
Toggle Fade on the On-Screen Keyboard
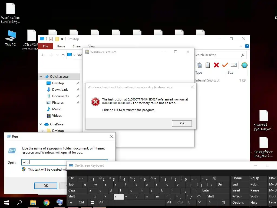coord(272,202)
